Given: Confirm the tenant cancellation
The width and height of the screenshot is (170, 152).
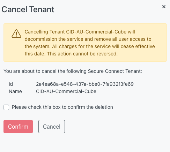Looking at the screenshot, I should pos(18,127).
